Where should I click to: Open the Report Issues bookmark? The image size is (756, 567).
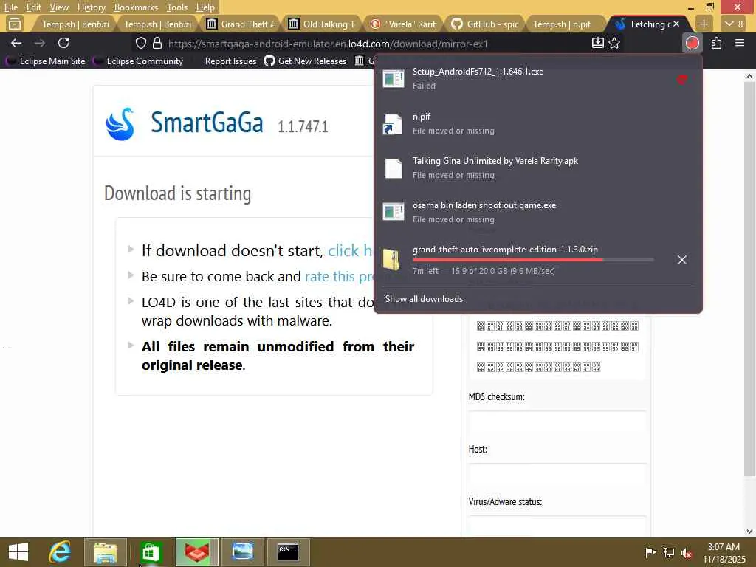pos(230,61)
